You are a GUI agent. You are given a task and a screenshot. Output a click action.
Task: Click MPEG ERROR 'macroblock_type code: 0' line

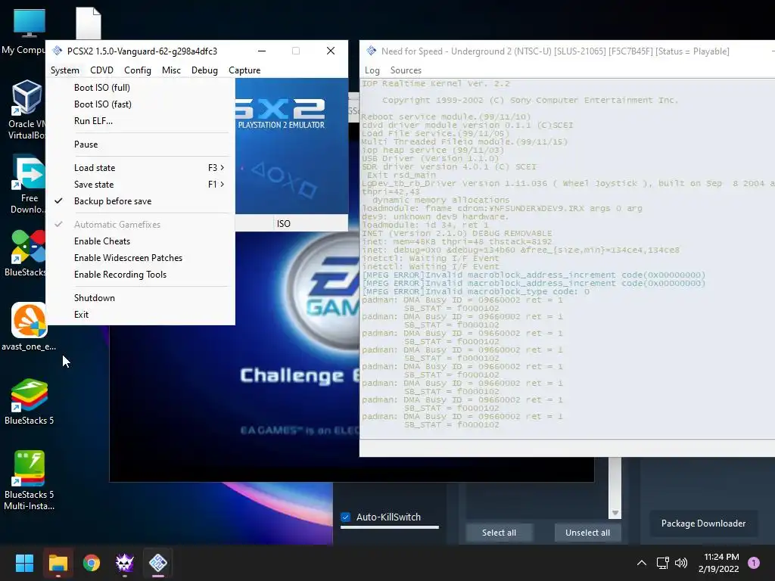click(x=475, y=291)
